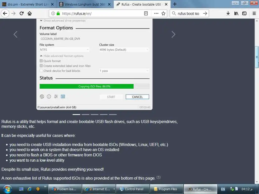Reload the current page
The width and height of the screenshot is (259, 194).
point(22,13)
